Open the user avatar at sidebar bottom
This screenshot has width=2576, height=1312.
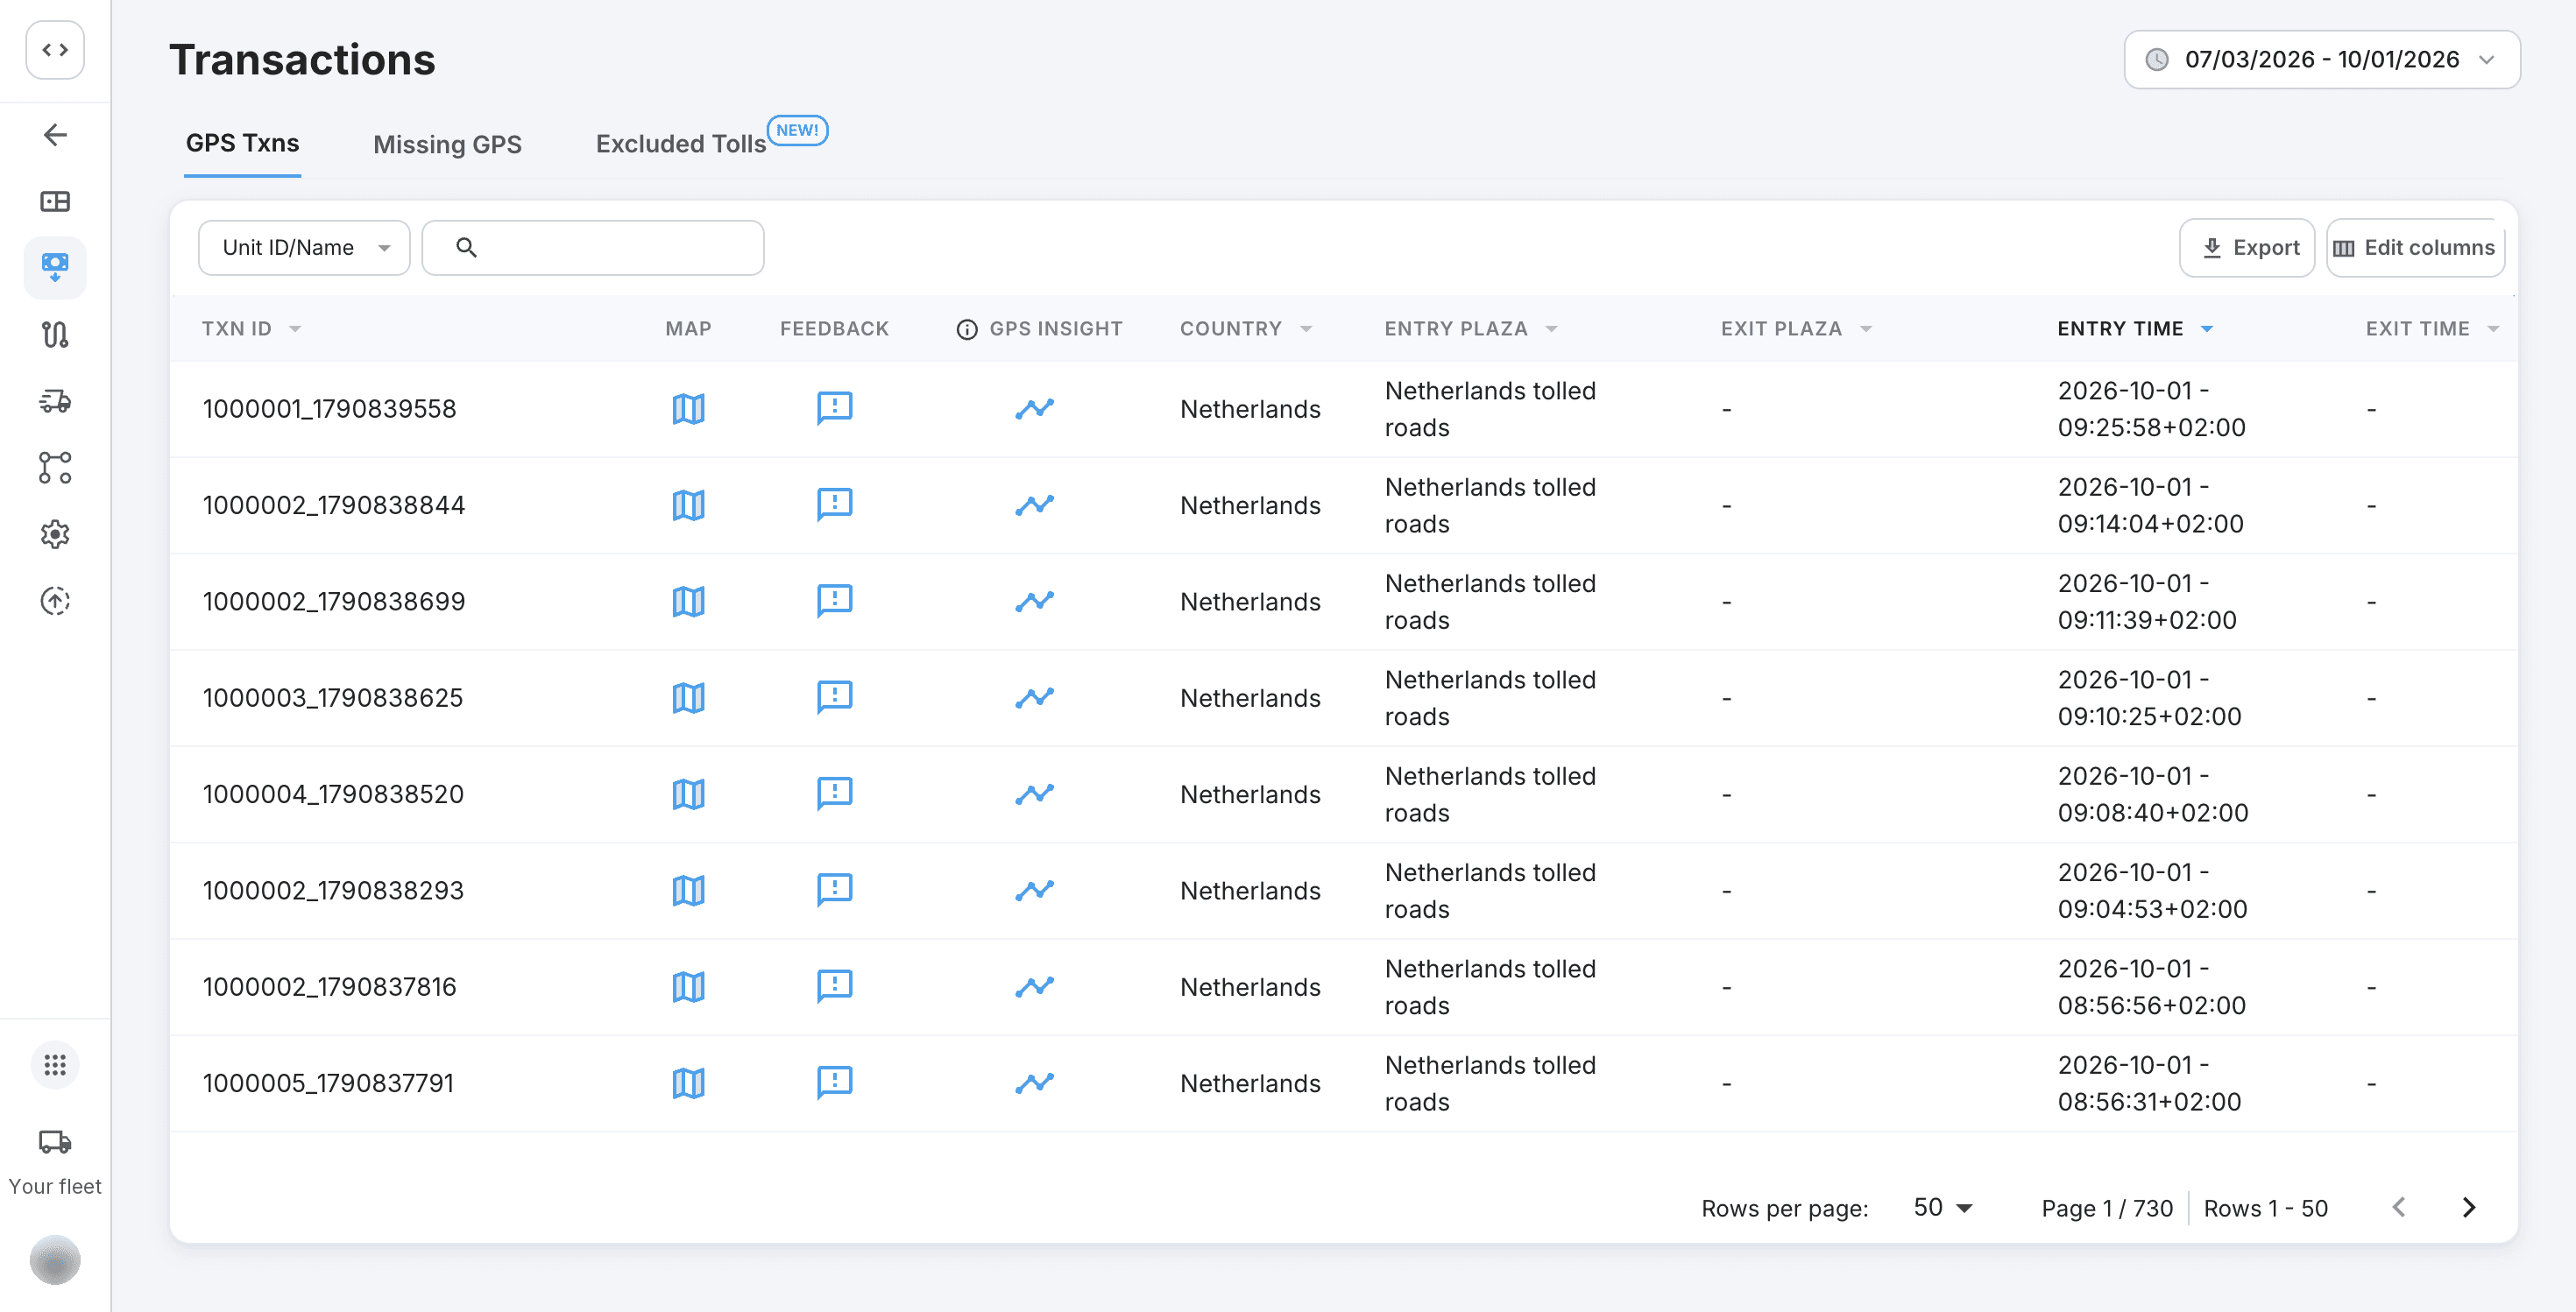pos(55,1260)
